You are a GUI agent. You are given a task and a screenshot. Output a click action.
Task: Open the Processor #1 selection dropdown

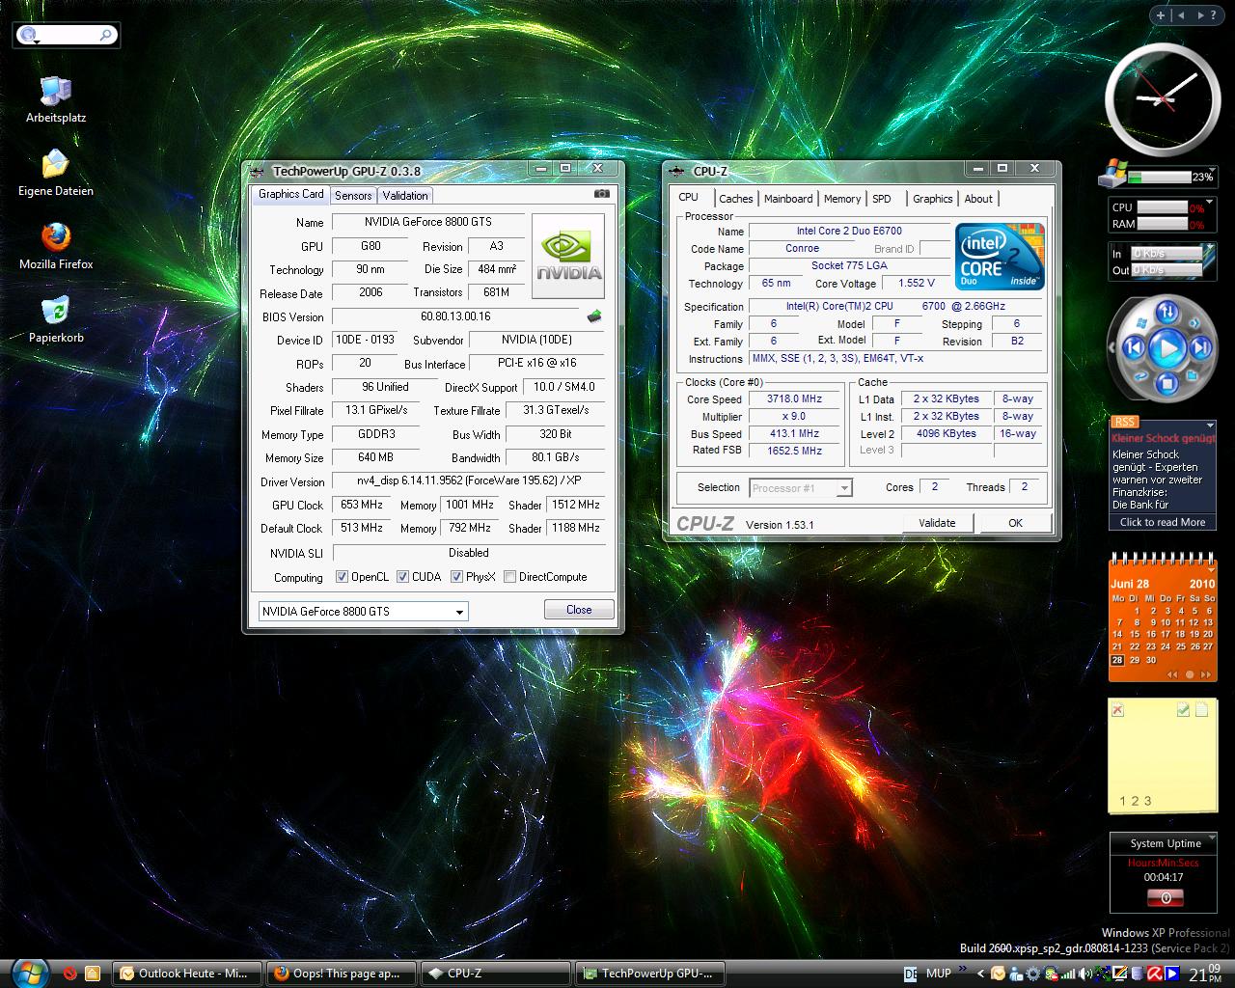point(844,488)
